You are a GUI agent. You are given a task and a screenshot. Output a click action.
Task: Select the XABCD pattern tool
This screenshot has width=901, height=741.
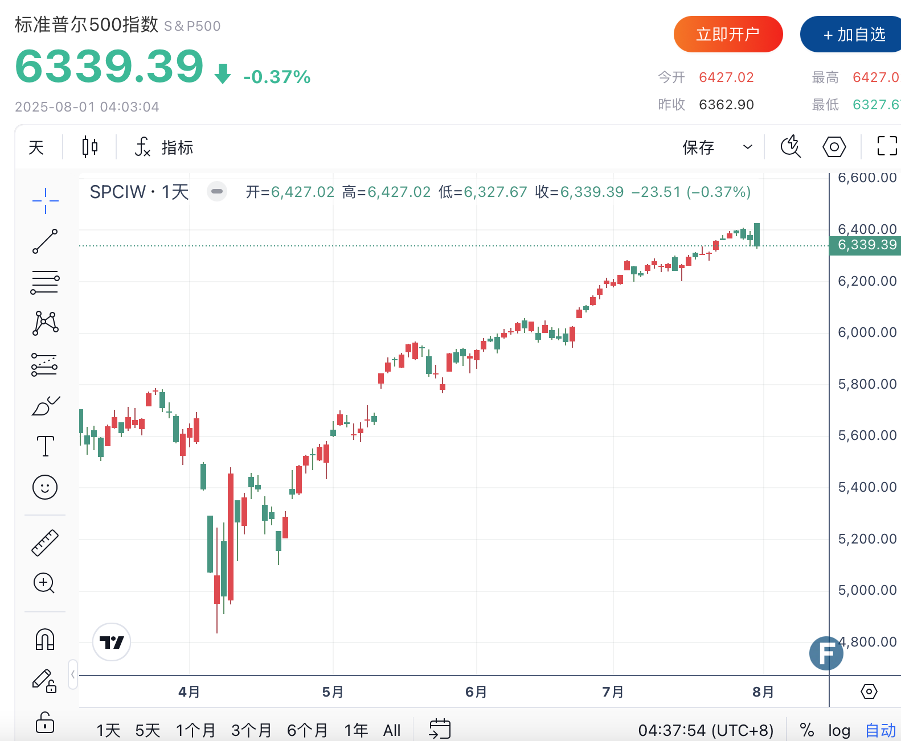coord(45,323)
